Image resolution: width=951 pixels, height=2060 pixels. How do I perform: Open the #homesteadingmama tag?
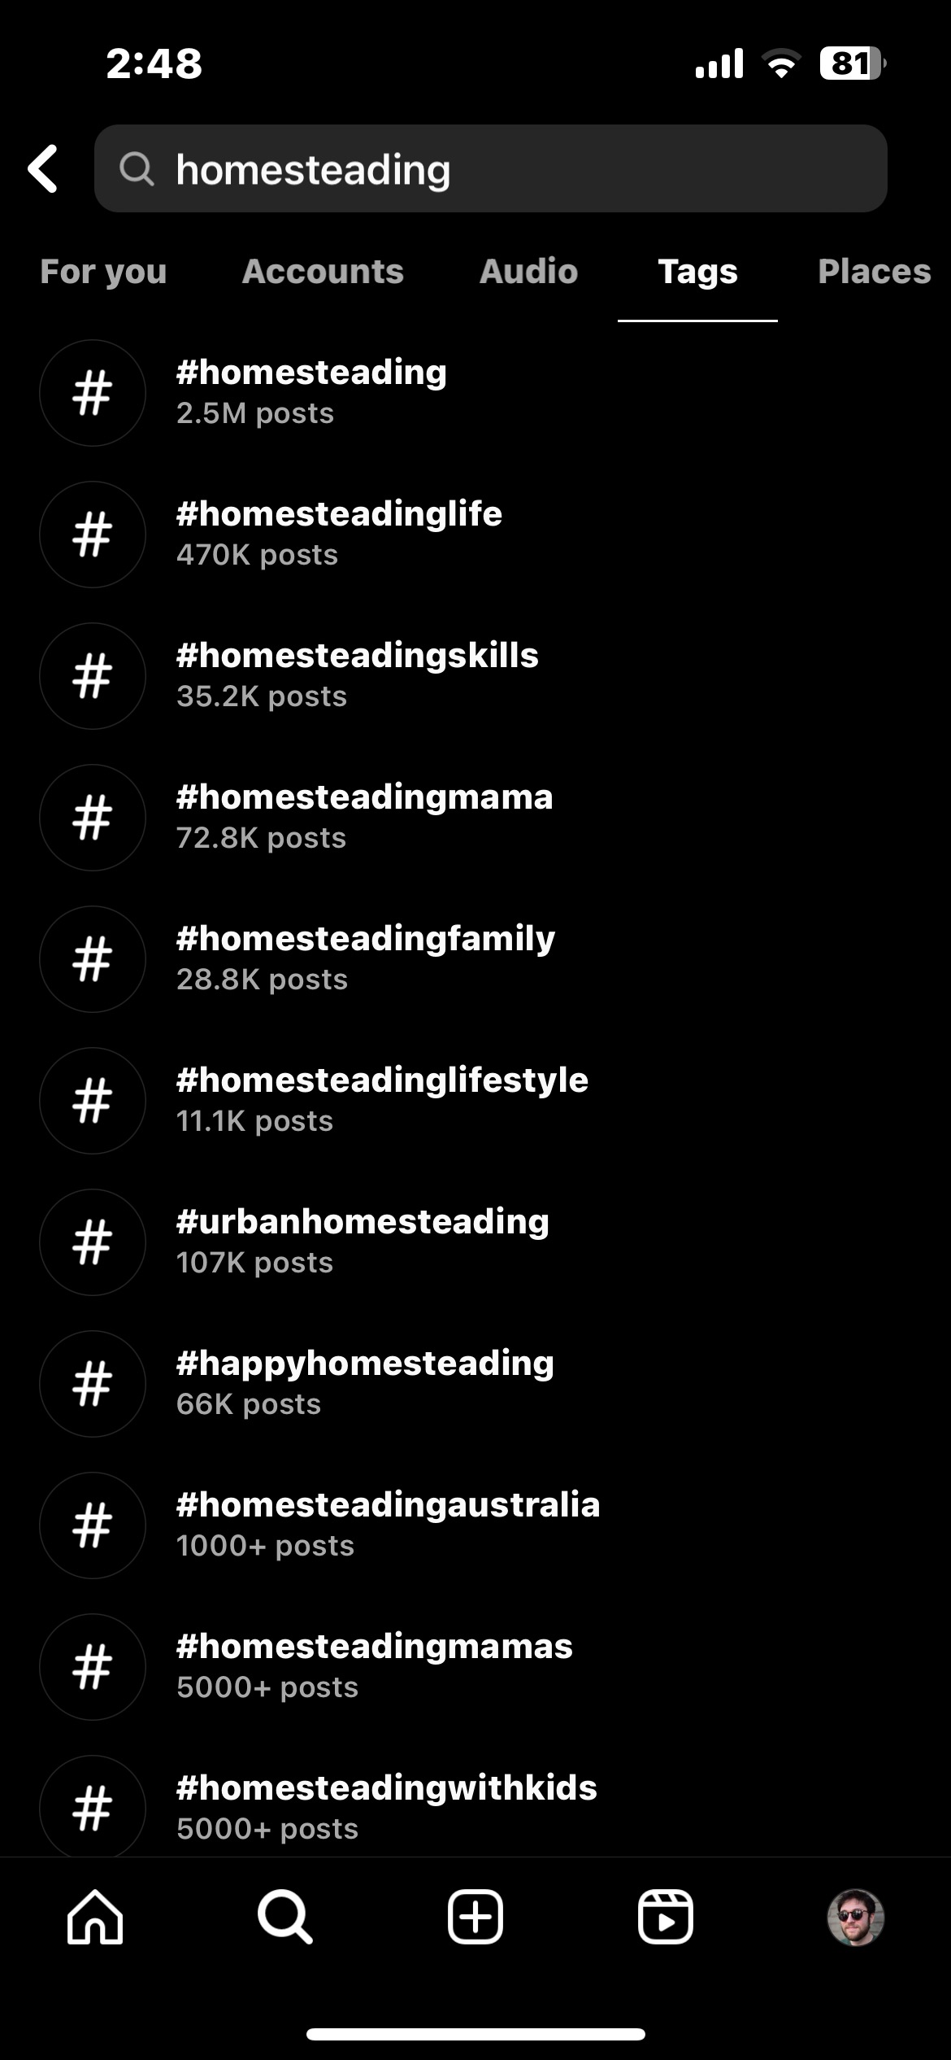coord(364,816)
